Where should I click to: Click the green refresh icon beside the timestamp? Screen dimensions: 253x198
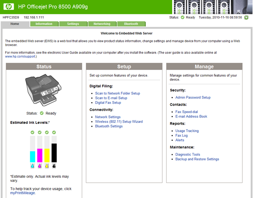pyautogui.click(x=246, y=17)
